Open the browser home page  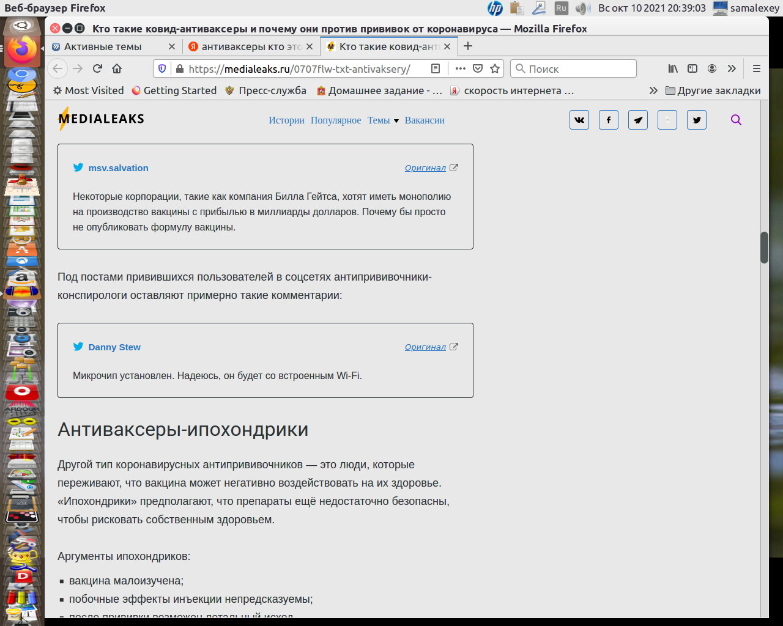[117, 68]
